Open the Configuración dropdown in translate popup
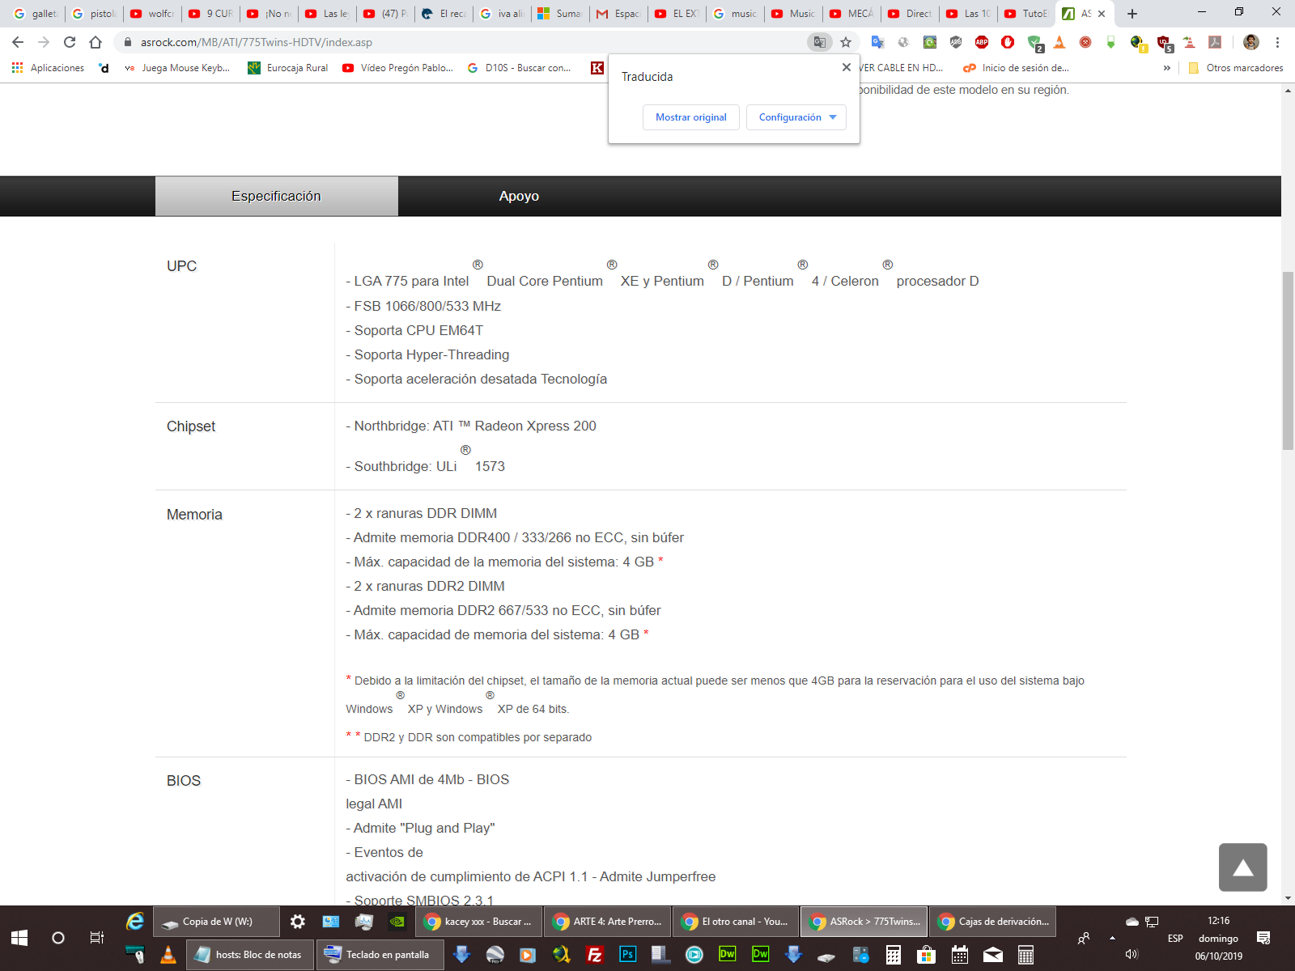The width and height of the screenshot is (1295, 971). pos(796,117)
